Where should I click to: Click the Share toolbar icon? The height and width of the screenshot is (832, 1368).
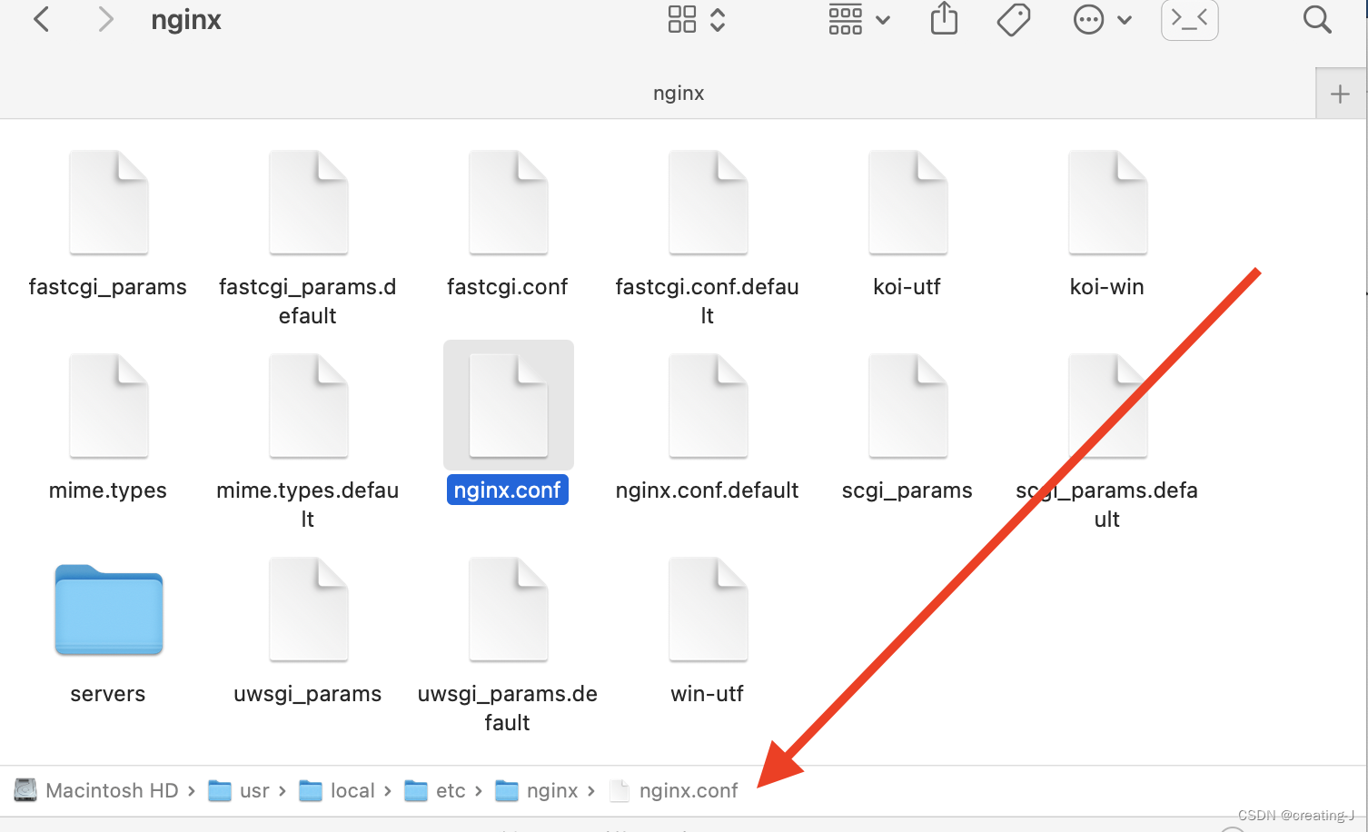coord(945,19)
